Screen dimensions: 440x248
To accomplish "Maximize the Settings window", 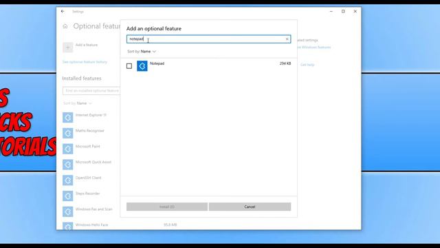I will pos(343,12).
